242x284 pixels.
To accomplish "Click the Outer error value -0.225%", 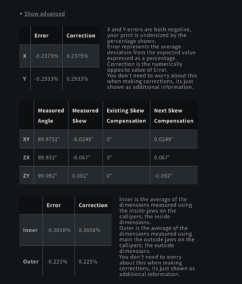I will point(57,262).
